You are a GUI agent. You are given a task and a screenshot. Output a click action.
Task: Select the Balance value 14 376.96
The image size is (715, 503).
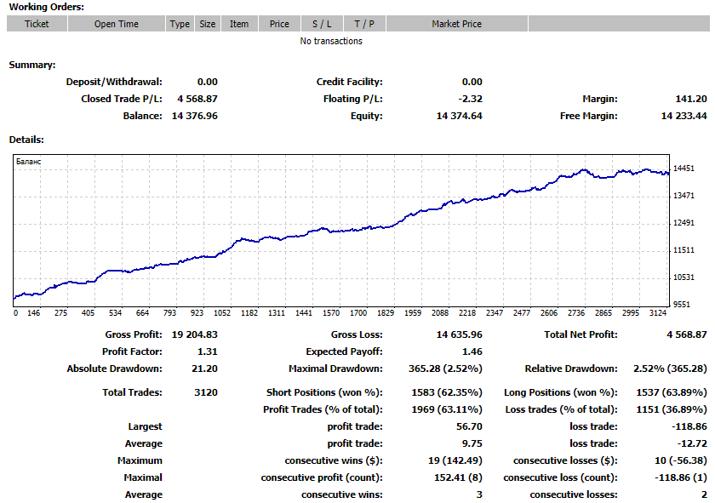point(195,116)
